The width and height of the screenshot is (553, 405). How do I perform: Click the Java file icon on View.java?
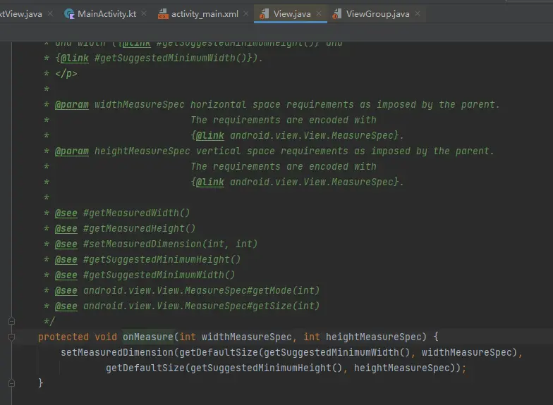click(x=264, y=14)
